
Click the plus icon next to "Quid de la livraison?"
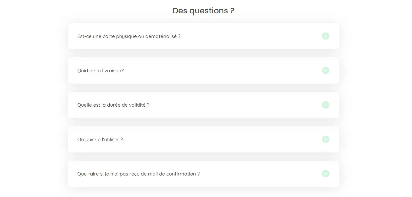[x=325, y=70]
